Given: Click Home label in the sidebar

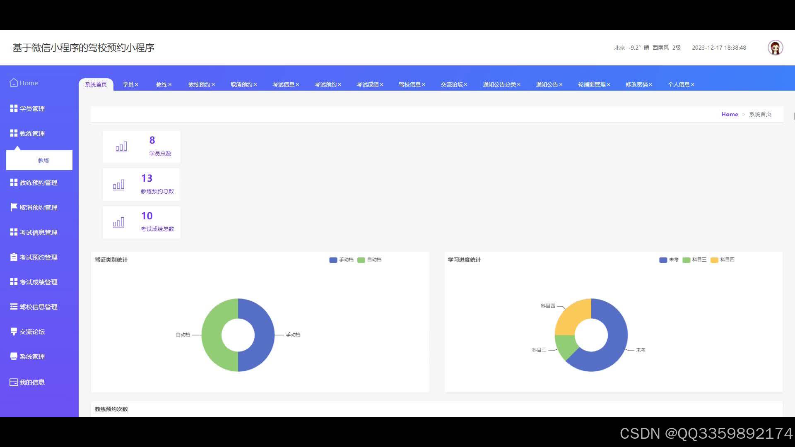Looking at the screenshot, I should pos(29,83).
